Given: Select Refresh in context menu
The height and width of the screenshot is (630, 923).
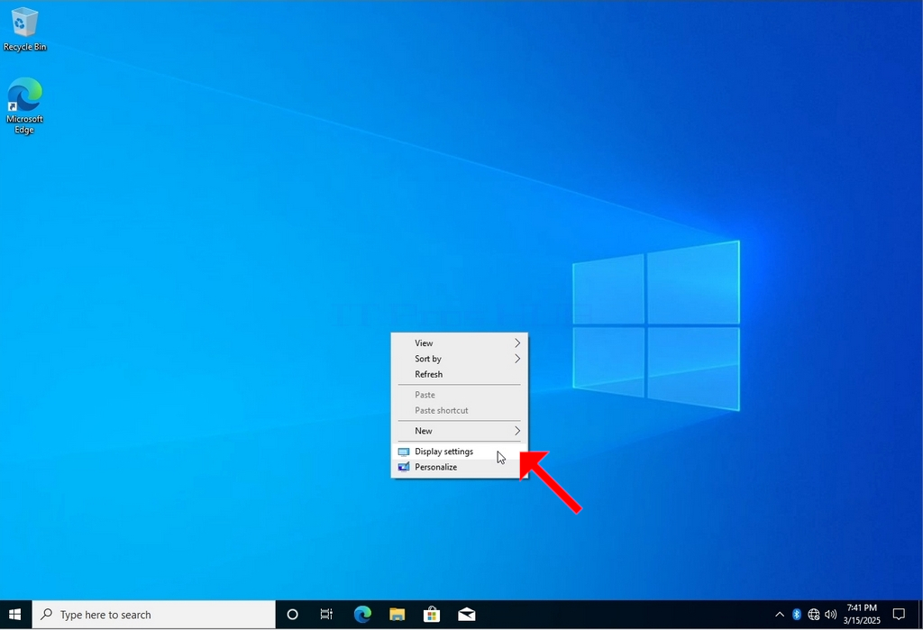Looking at the screenshot, I should click(x=459, y=374).
